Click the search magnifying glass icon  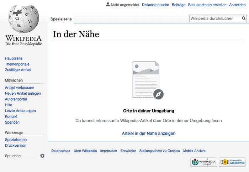click(x=244, y=19)
